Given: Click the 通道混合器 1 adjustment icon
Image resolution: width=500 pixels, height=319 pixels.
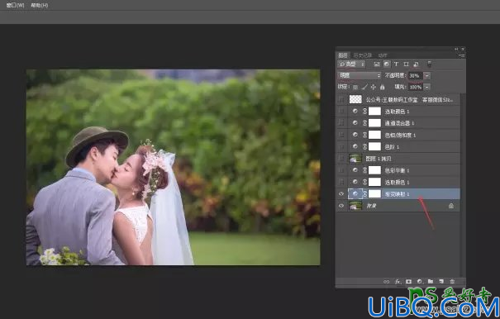Looking at the screenshot, I should pos(355,123).
